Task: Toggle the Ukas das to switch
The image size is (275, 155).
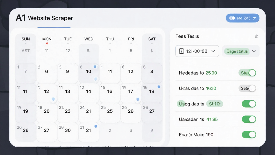Action: (x=247, y=88)
